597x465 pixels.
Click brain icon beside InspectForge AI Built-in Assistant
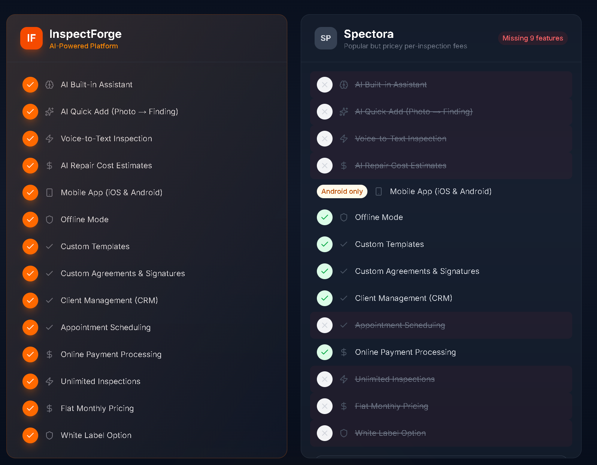click(49, 85)
